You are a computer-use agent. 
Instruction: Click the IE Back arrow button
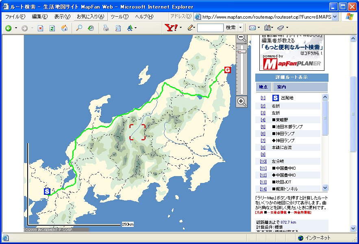coord(9,28)
